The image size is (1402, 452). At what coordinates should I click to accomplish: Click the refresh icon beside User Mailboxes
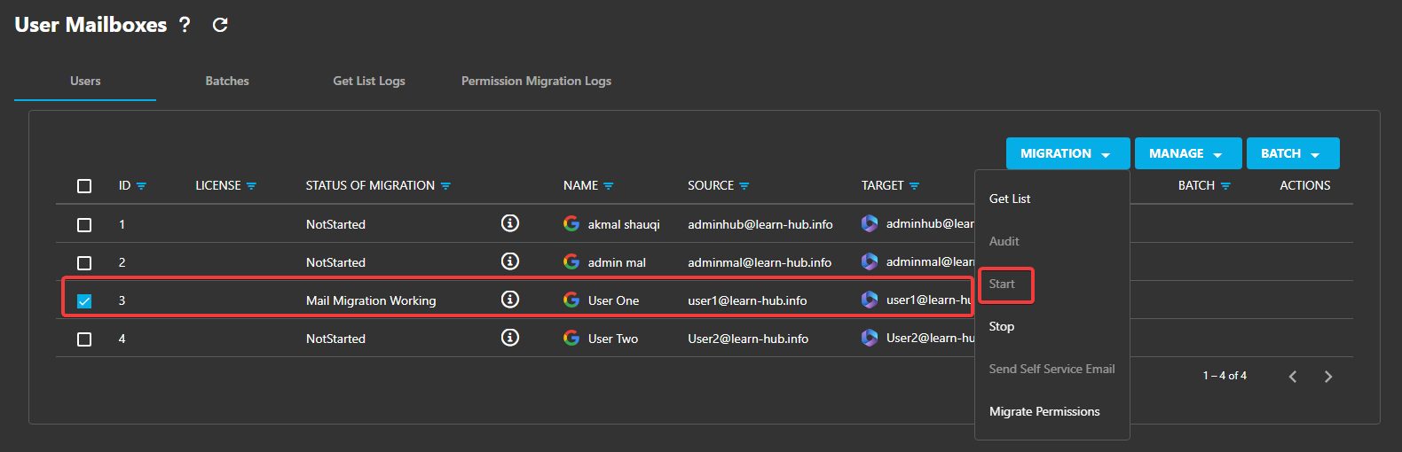220,25
